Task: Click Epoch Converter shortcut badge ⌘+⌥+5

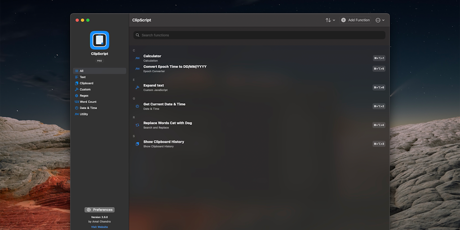Action: click(379, 69)
